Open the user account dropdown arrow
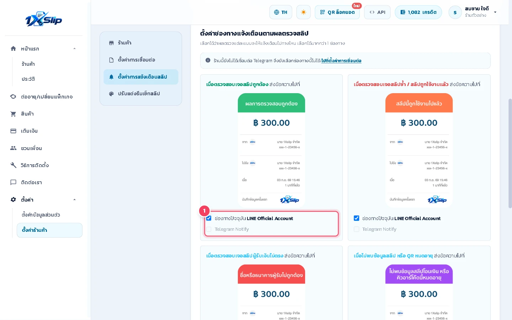Screen dimensions: 512x320 pos(495,12)
